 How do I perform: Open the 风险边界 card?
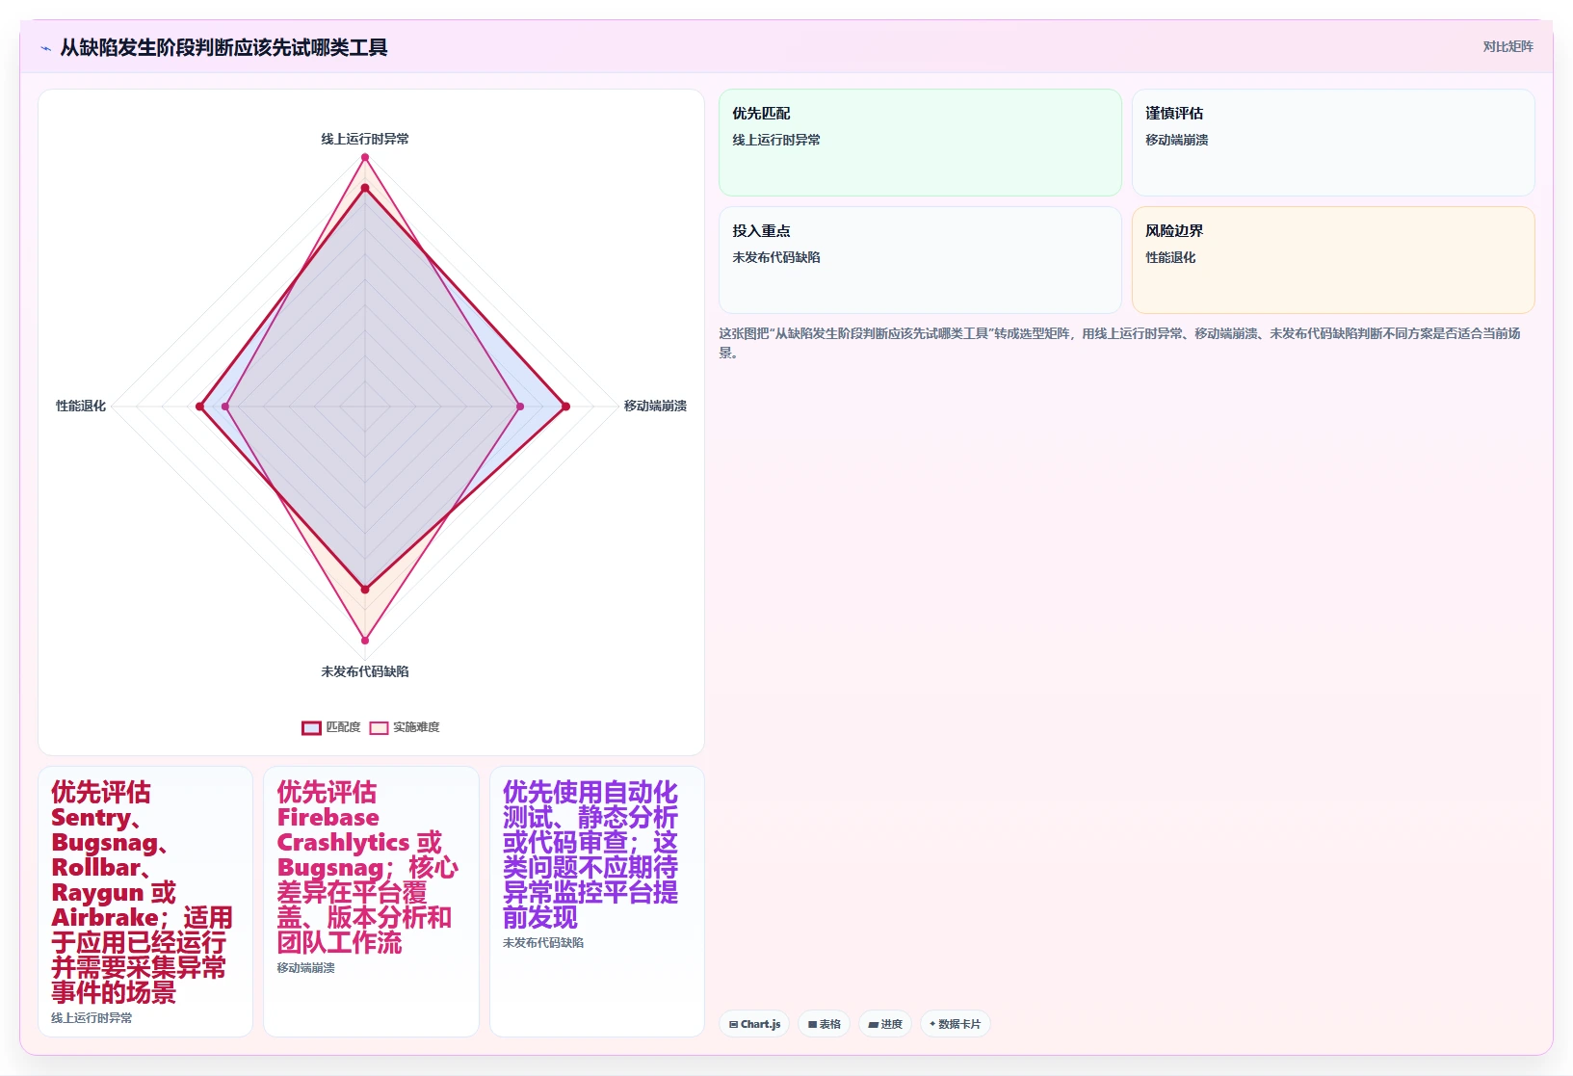[1333, 260]
